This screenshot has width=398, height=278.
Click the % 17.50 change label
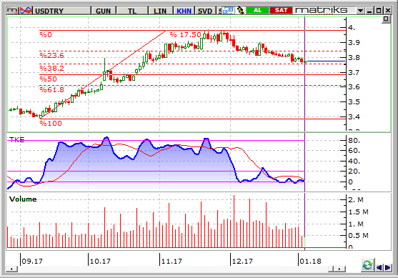tap(185, 35)
